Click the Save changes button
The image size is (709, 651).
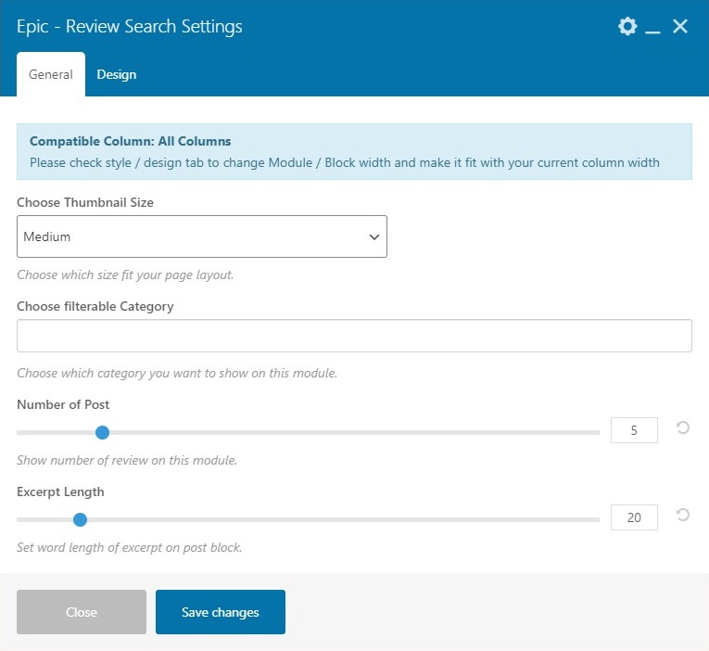221,612
